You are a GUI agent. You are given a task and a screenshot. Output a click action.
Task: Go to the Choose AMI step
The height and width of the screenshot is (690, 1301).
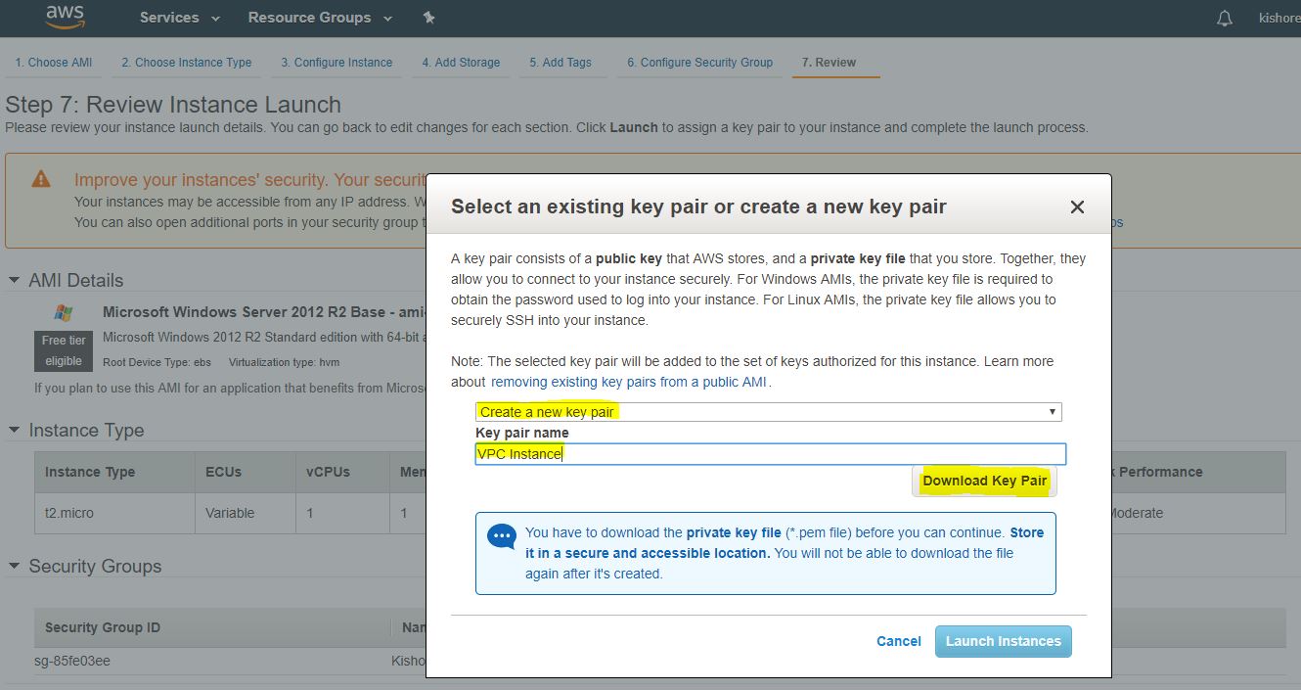(54, 63)
